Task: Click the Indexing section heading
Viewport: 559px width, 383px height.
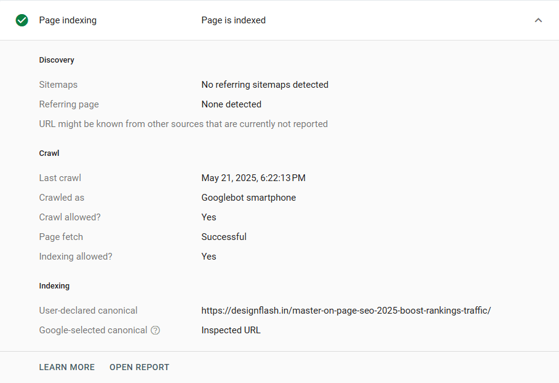Action: click(x=54, y=286)
